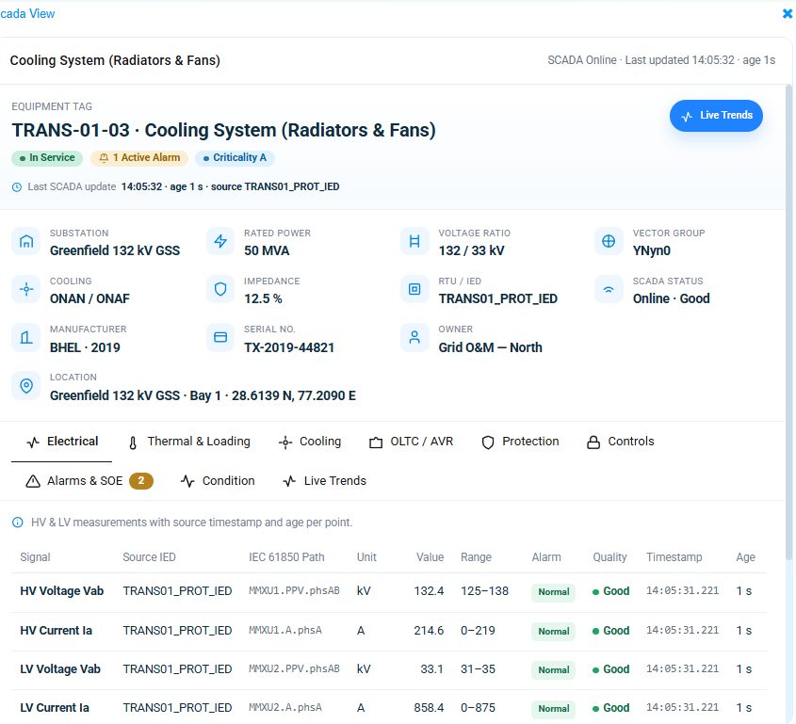Screen dimensions: 796x724
Task: Select the HV Current Ia signal
Action: point(56,631)
